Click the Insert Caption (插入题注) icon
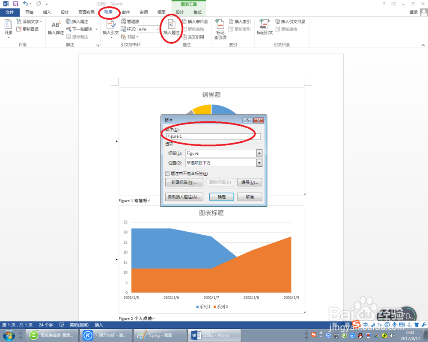 click(x=172, y=26)
